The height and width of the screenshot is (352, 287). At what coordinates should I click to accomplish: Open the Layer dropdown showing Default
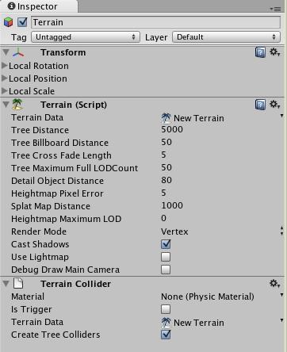pyautogui.click(x=226, y=37)
